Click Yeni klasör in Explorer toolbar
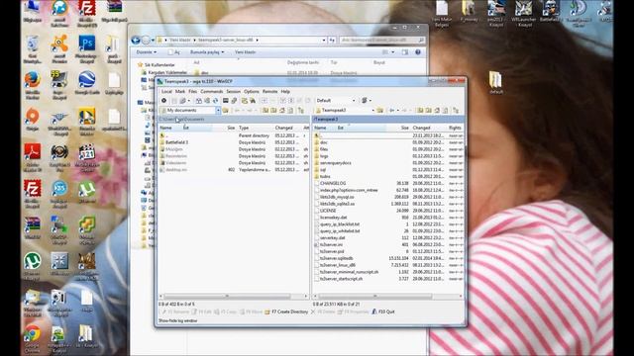The height and width of the screenshot is (356, 634). pos(245,52)
